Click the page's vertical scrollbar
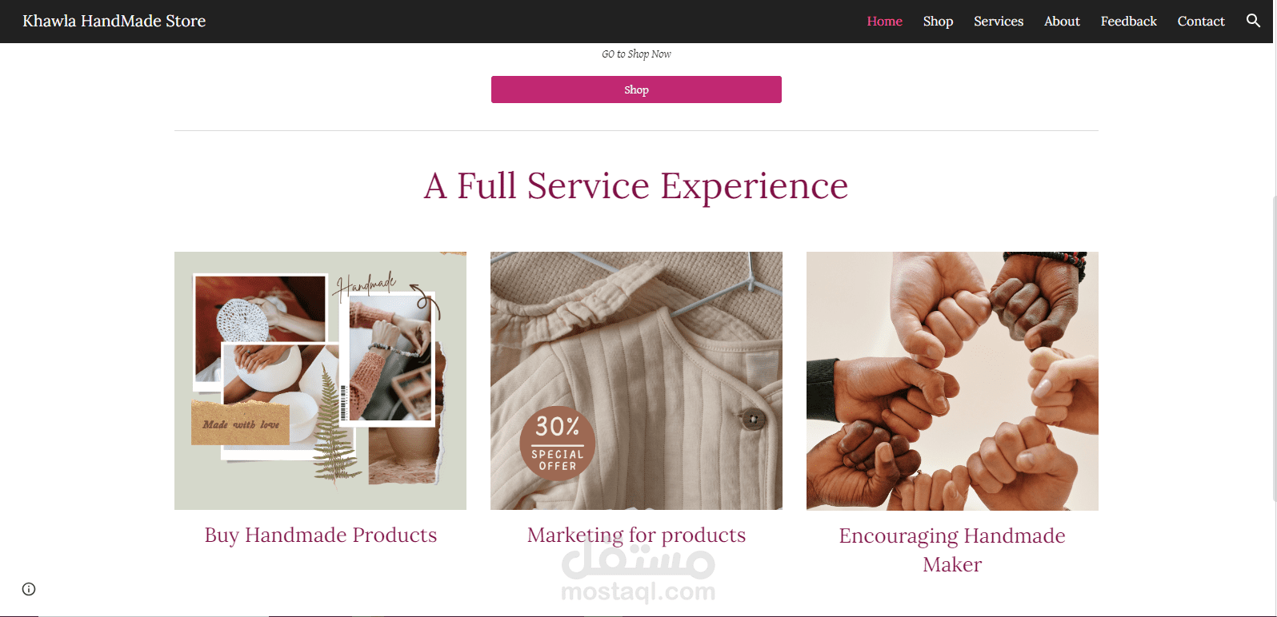 click(x=1273, y=348)
